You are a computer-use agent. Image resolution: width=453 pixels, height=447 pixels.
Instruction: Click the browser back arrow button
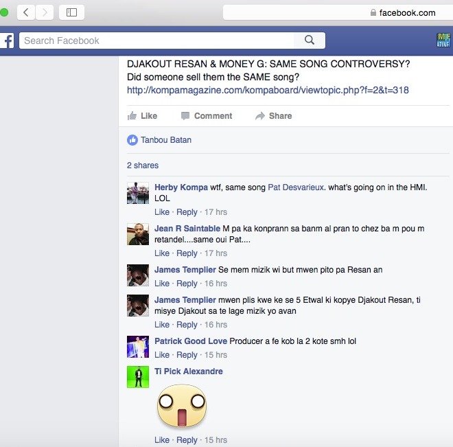26,12
